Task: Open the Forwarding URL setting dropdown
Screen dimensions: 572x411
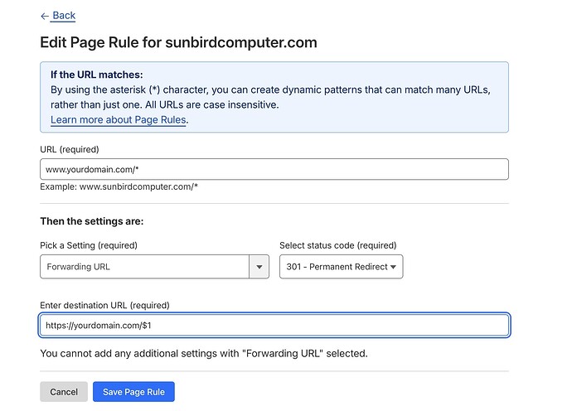Action: (145, 267)
